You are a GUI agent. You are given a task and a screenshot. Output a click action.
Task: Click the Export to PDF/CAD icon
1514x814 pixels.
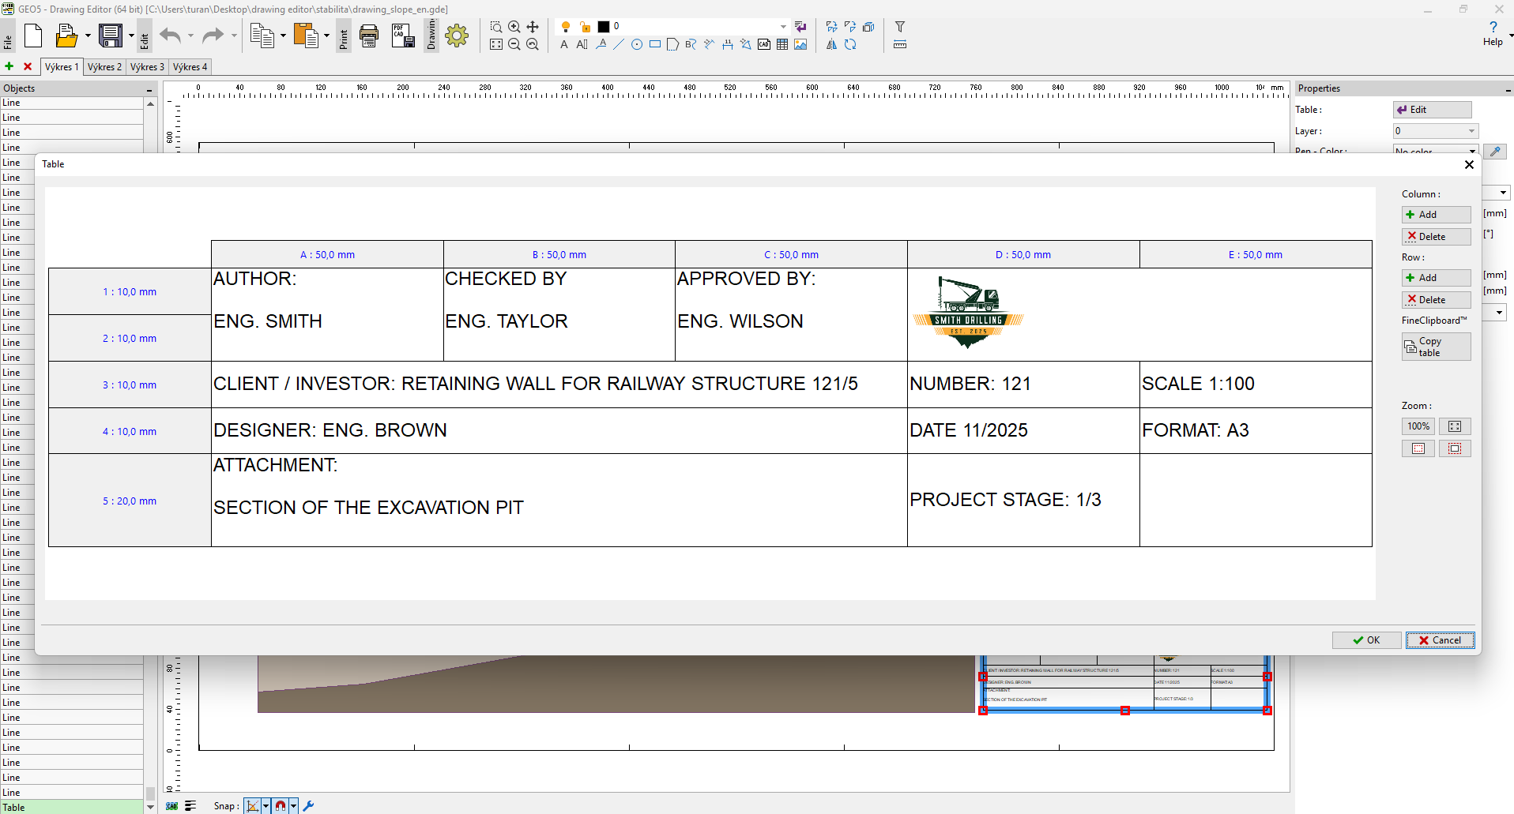[x=403, y=36]
